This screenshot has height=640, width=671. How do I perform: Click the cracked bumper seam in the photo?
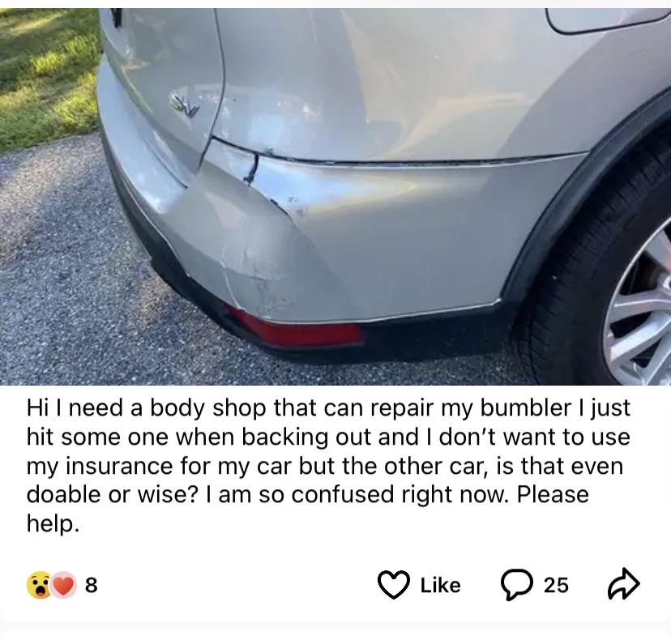(253, 168)
